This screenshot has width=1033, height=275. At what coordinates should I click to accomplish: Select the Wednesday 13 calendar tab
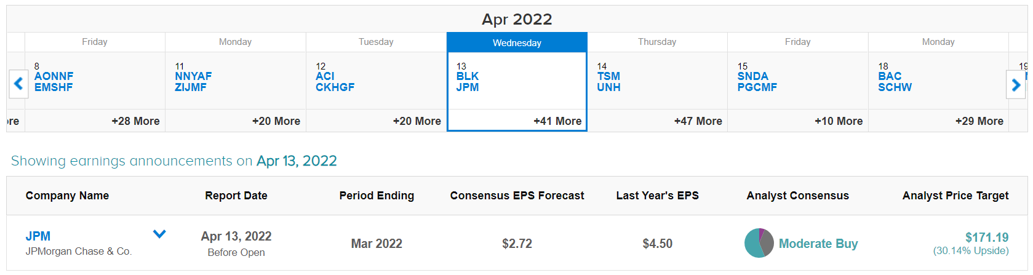coord(517,42)
